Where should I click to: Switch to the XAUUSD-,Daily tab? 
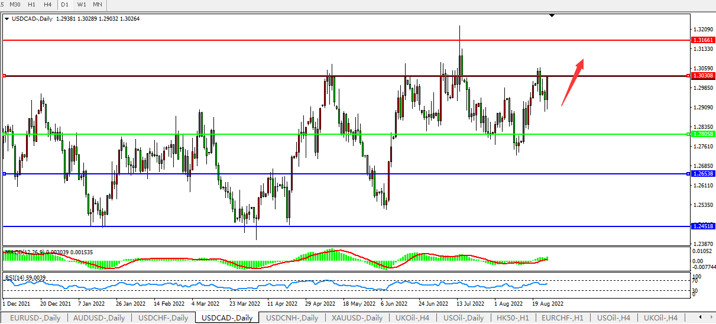357,318
